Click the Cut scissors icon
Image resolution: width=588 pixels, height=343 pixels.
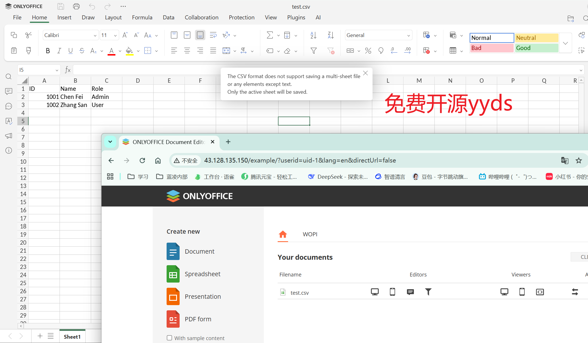click(28, 35)
